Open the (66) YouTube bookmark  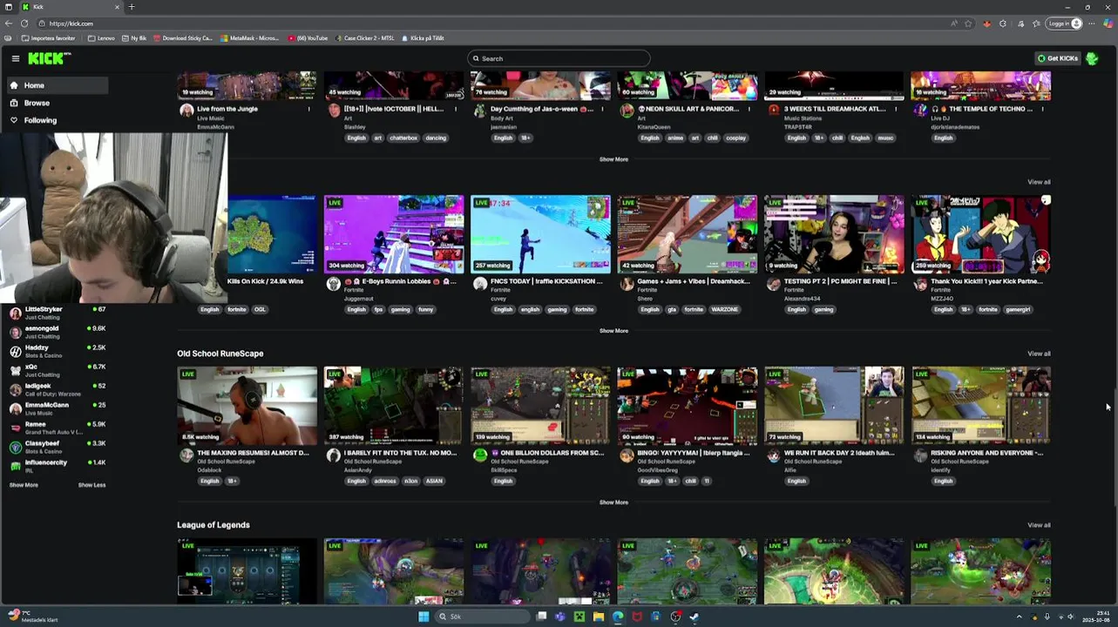(308, 38)
